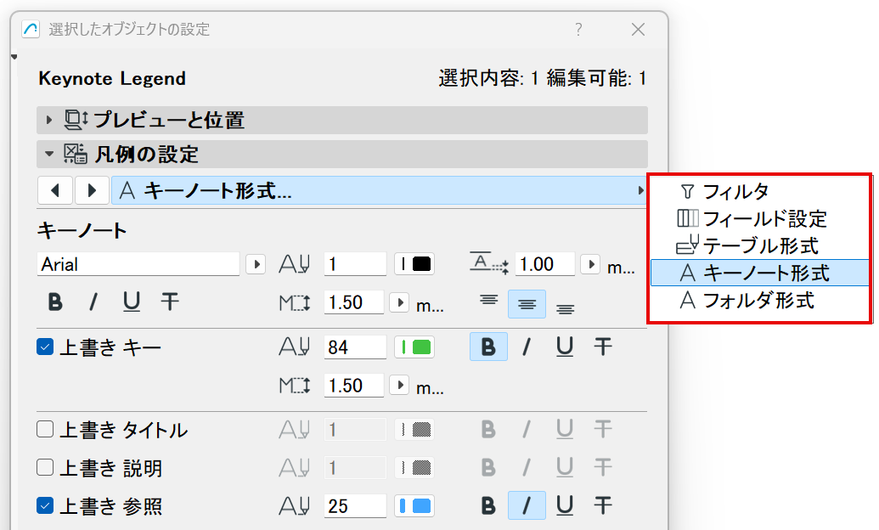Expand the プレビューと位置 section
879x530 pixels.
[49, 120]
